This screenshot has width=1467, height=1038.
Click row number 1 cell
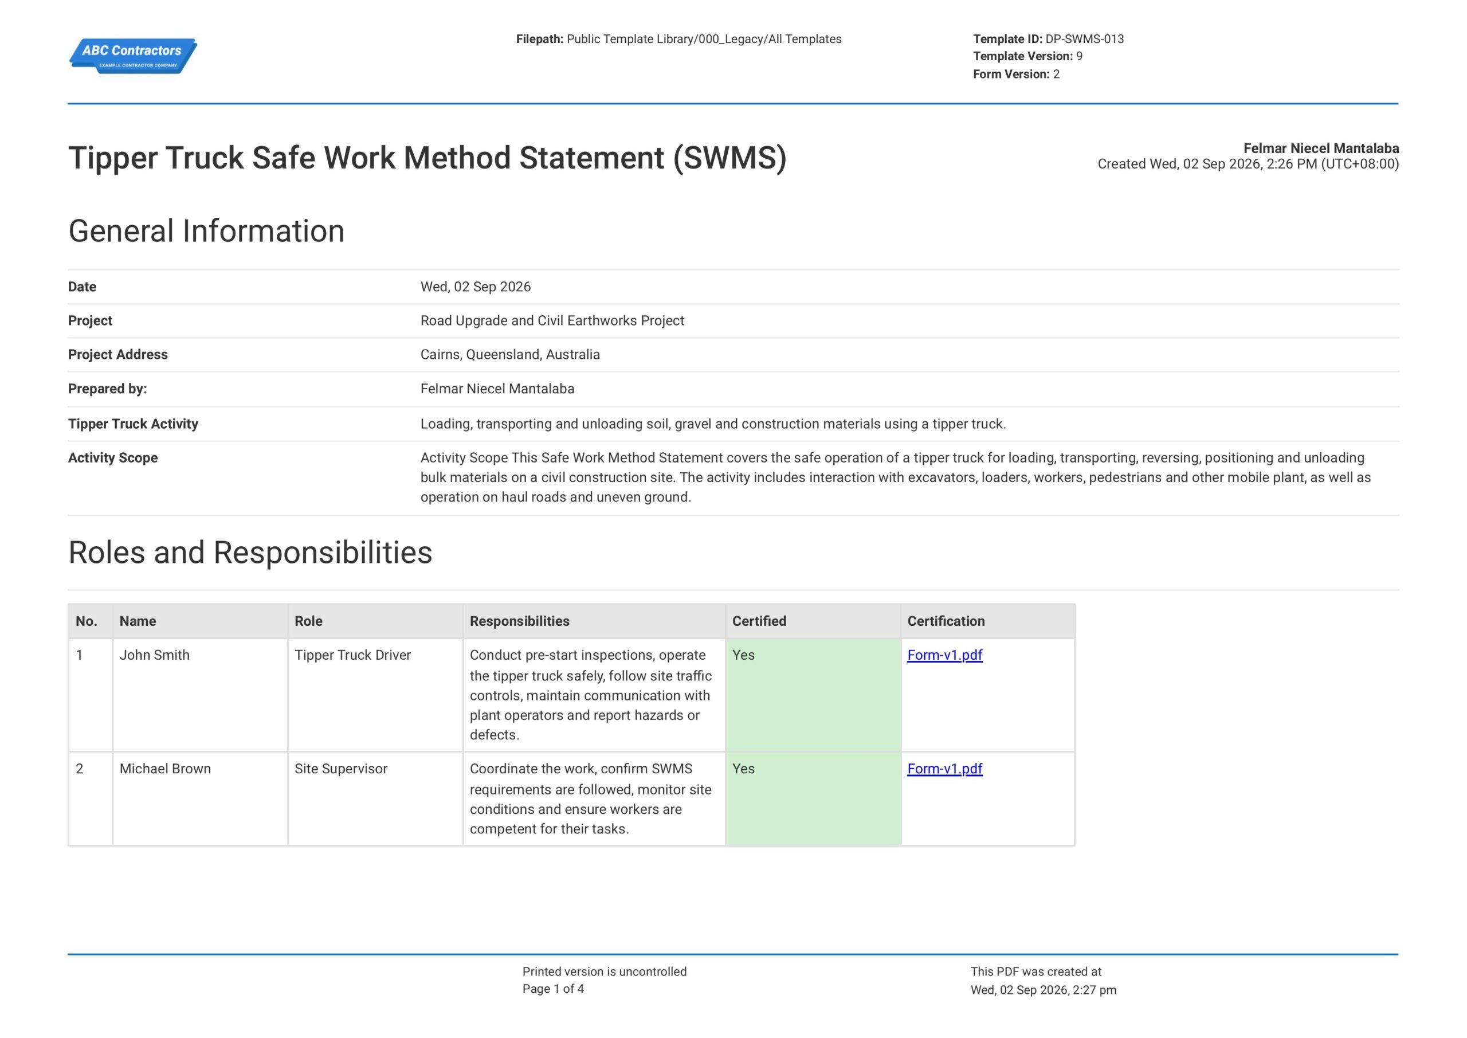(x=91, y=695)
